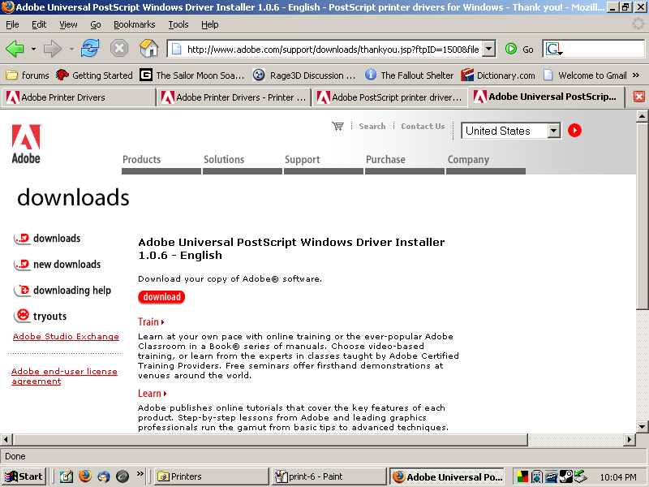Click the red arrow beside United States selector

click(574, 130)
